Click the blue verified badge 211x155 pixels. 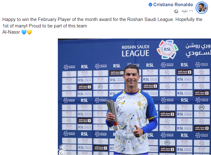(150, 5)
